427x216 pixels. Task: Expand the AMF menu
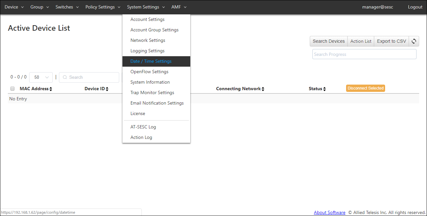(179, 7)
